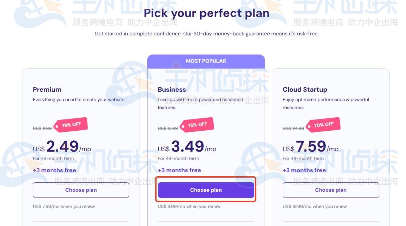406x226 pixels.
Task: Click +3 months free under Business
Action: (179, 170)
